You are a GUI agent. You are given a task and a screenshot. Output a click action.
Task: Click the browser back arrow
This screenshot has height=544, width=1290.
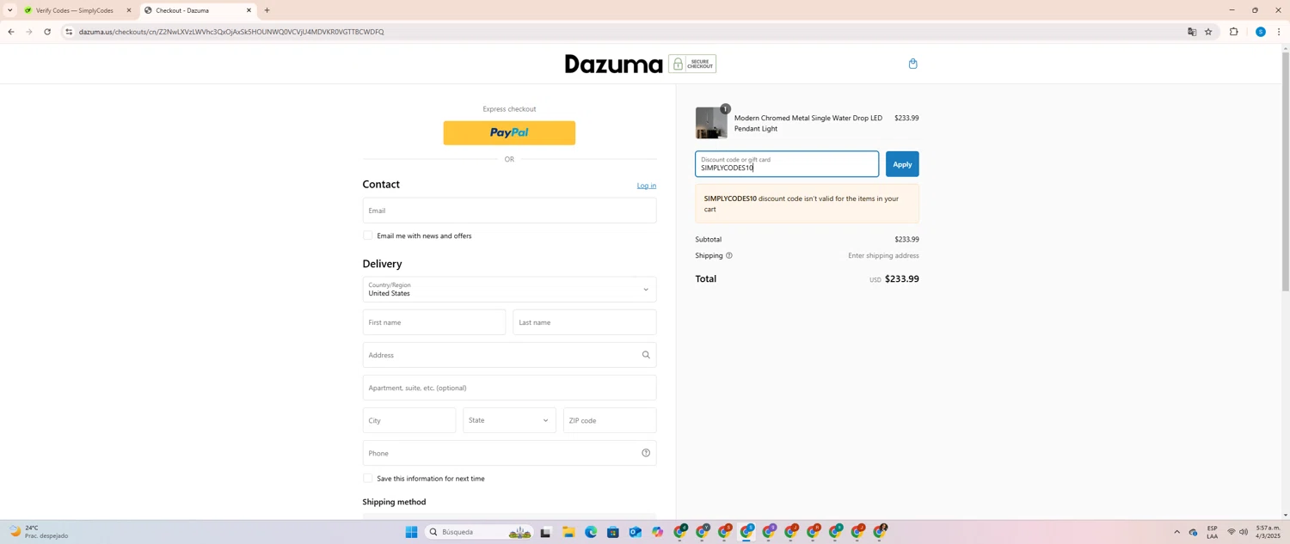[10, 32]
